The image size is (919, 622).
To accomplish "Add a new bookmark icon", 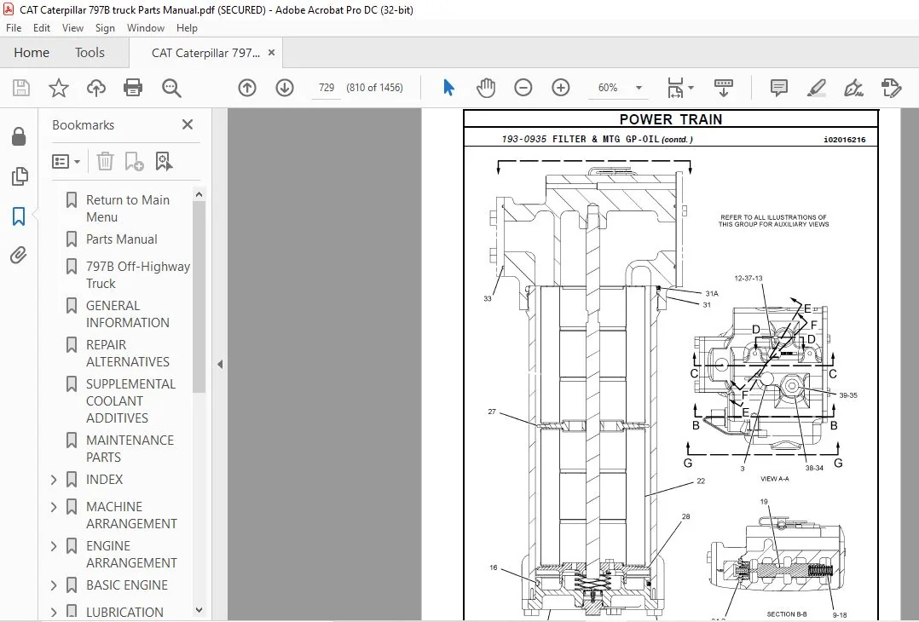I will pyautogui.click(x=134, y=161).
